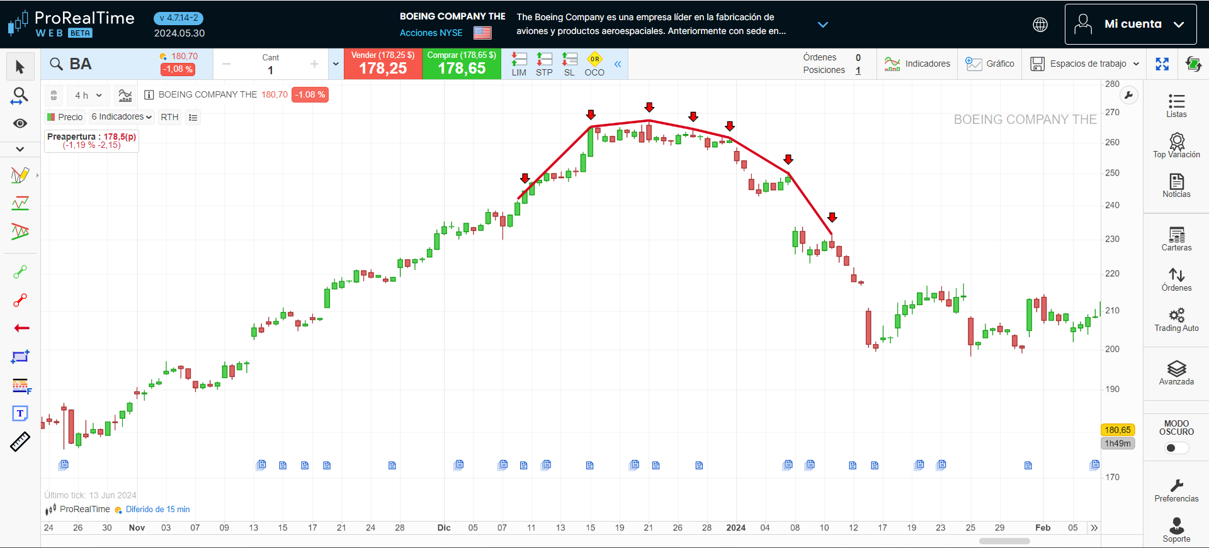Image resolution: width=1209 pixels, height=548 pixels.
Task: Open the Indicadores menu
Action: click(x=917, y=64)
